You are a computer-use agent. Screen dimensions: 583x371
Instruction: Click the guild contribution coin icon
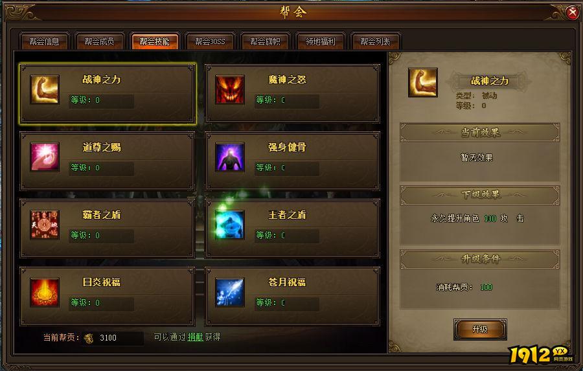pos(89,338)
